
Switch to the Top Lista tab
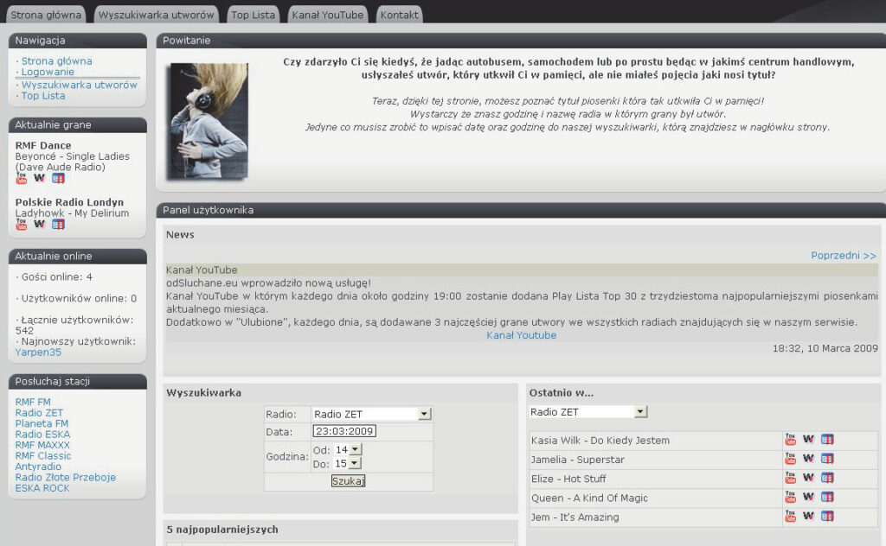tap(252, 15)
